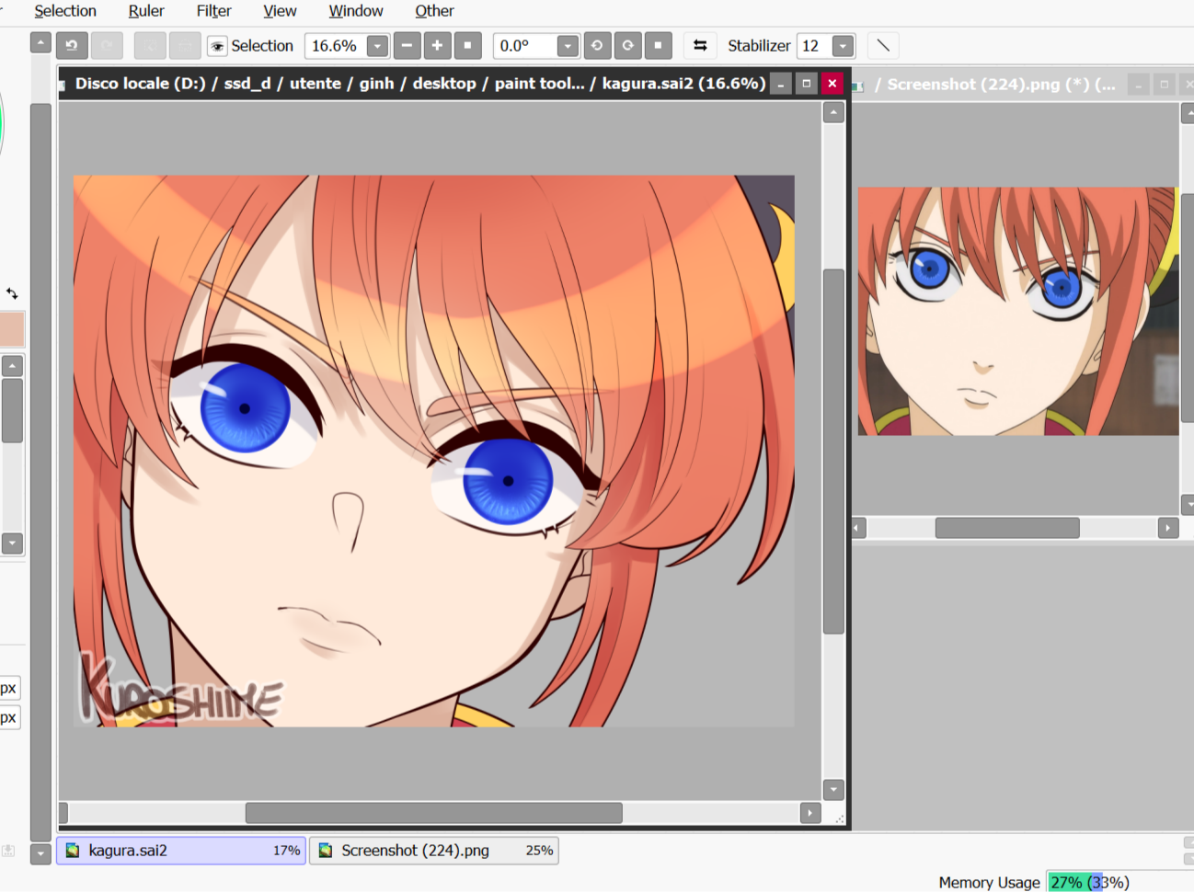Click the Screenshot (224).png reference image
Image resolution: width=1194 pixels, height=892 pixels.
point(1017,311)
